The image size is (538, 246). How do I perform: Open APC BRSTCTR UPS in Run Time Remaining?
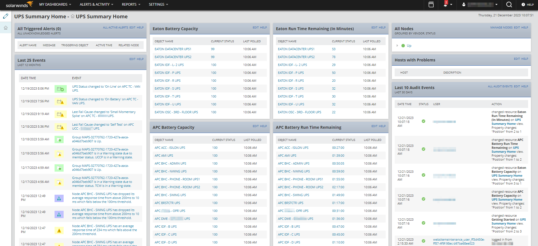(x=290, y=203)
